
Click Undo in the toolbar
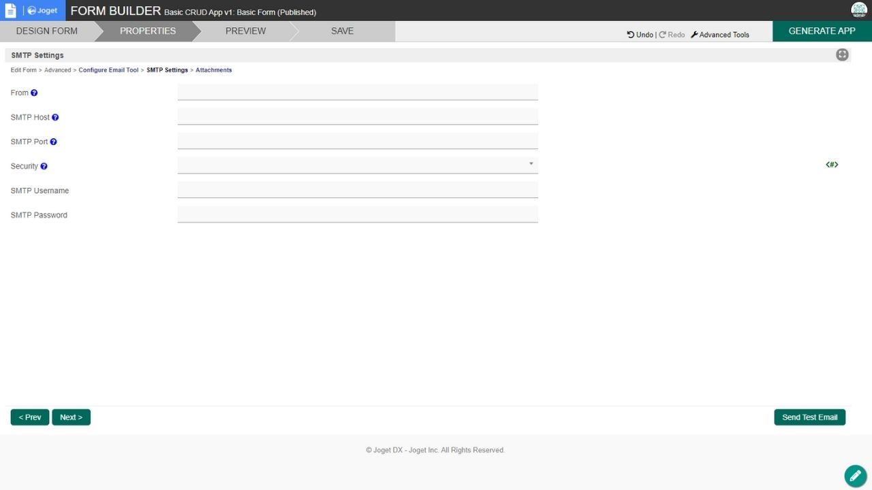point(640,35)
